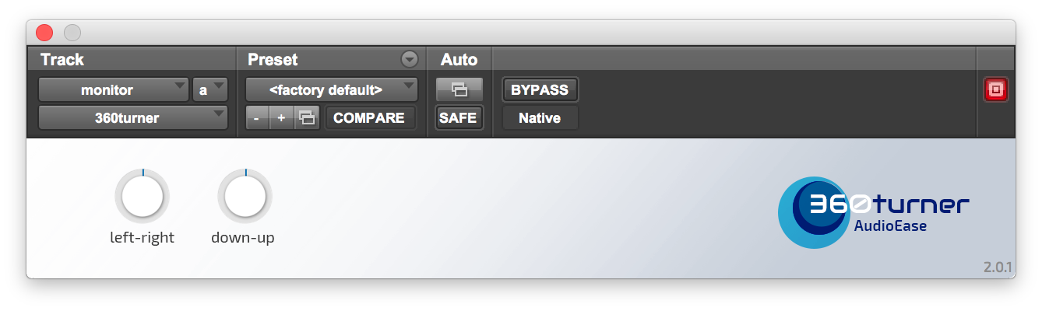Click the minus previous preset button
This screenshot has height=311, width=1042.
(x=257, y=118)
